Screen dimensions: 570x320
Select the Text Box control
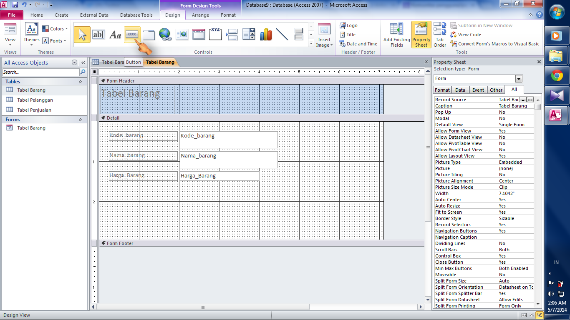[x=98, y=35]
